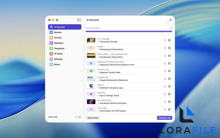Regenerate name for 6.pptx
Screen dimensions: 220x138
pyautogui.click(x=165, y=48)
